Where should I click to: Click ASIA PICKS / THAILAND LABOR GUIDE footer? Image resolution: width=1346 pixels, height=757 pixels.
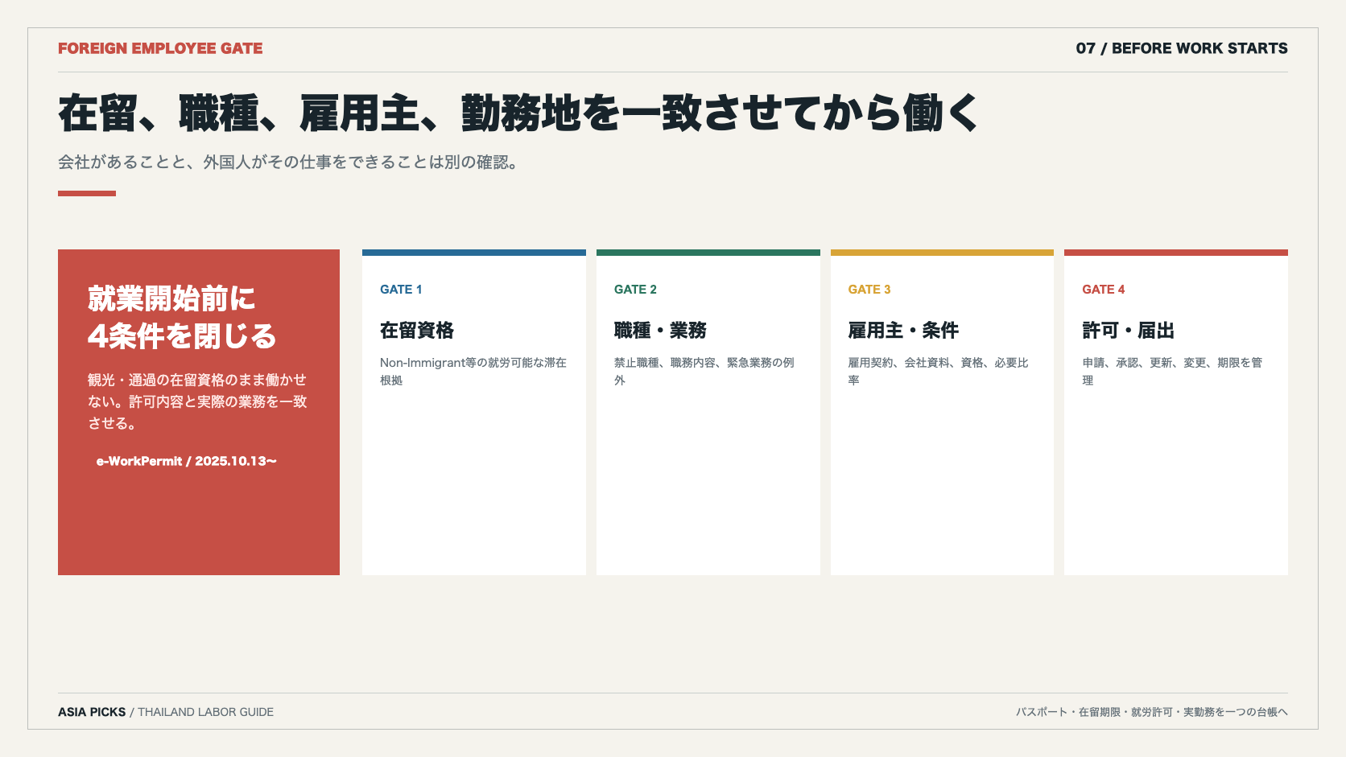tap(166, 712)
